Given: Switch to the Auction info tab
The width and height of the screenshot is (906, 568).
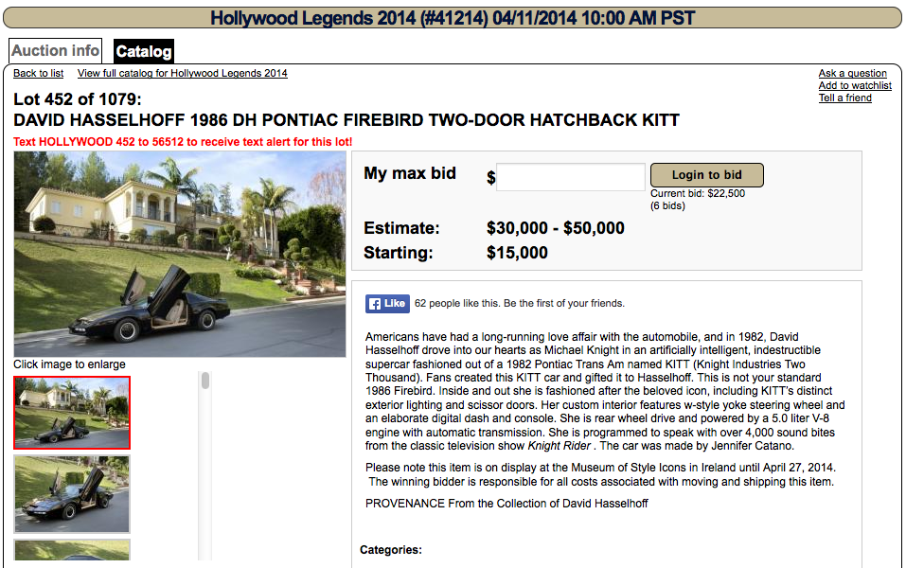Looking at the screenshot, I should tap(56, 51).
